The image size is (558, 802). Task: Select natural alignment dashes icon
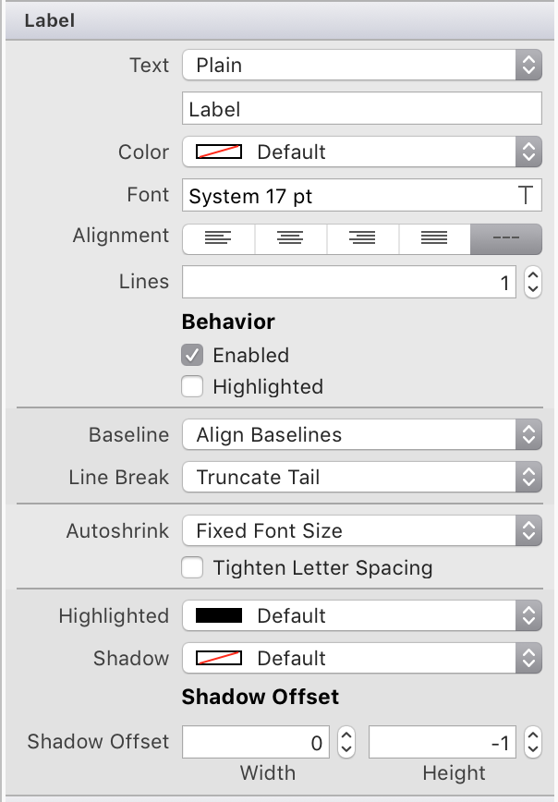pos(505,237)
